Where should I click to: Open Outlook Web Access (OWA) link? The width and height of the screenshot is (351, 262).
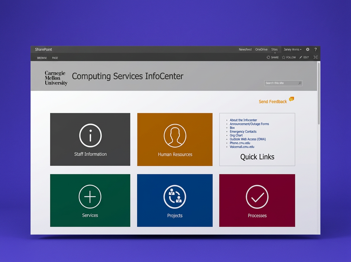248,139
